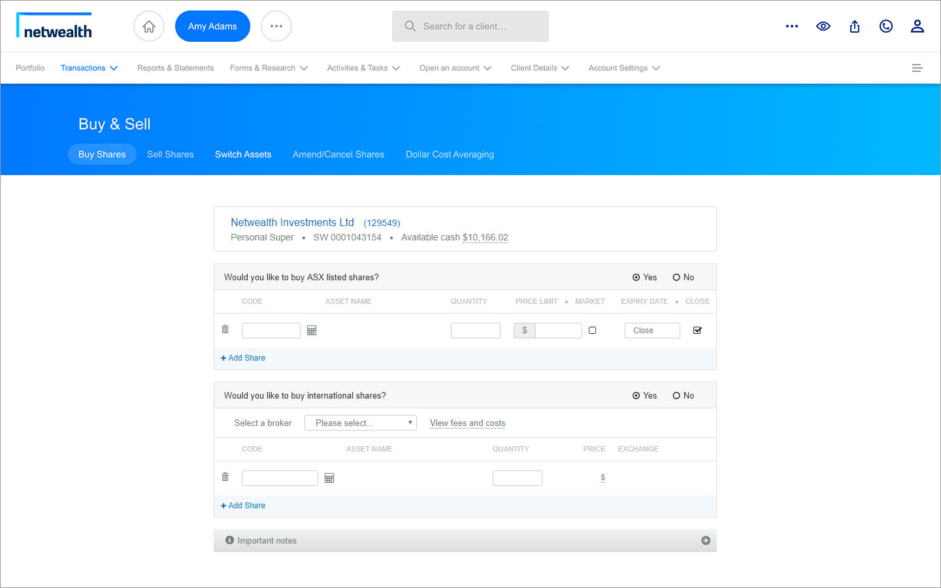Go to the home icon button
Image resolution: width=941 pixels, height=588 pixels.
click(x=149, y=26)
